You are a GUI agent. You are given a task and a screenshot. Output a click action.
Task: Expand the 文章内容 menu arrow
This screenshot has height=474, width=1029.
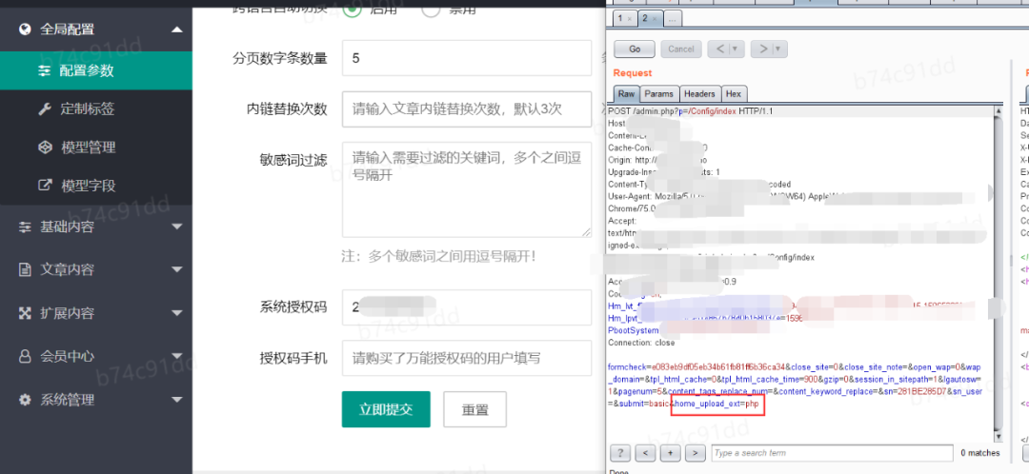tap(176, 270)
